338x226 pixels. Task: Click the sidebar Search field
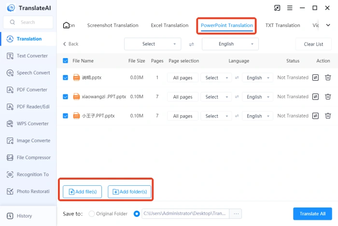pos(28,22)
